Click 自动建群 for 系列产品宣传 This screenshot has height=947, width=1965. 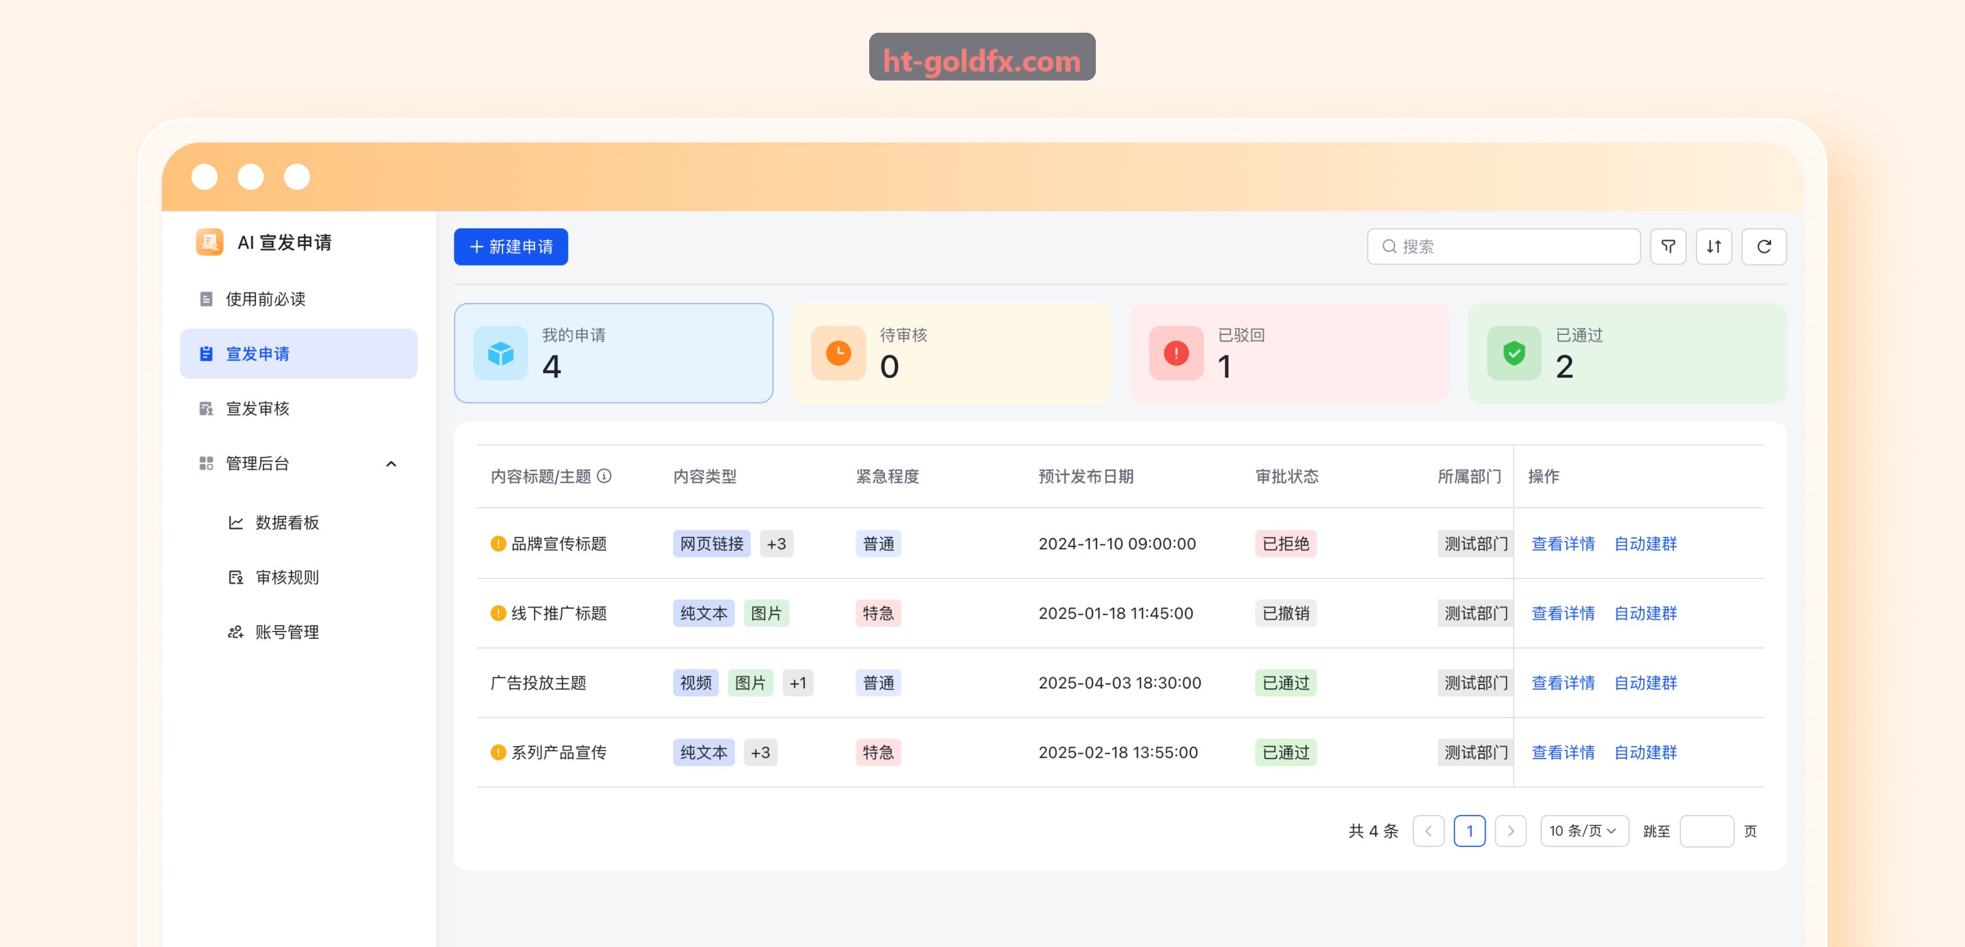pos(1645,752)
